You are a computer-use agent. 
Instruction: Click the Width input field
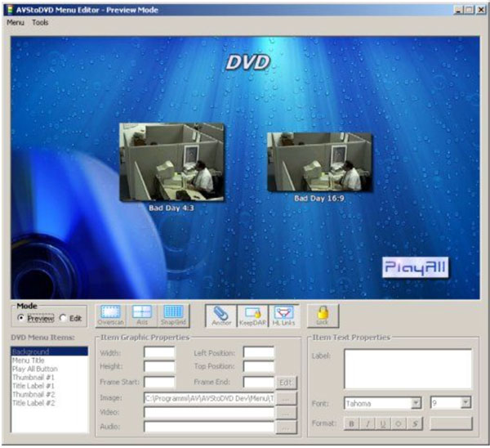click(x=159, y=352)
